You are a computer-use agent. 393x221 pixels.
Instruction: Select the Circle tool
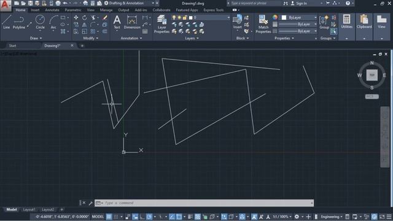40,22
